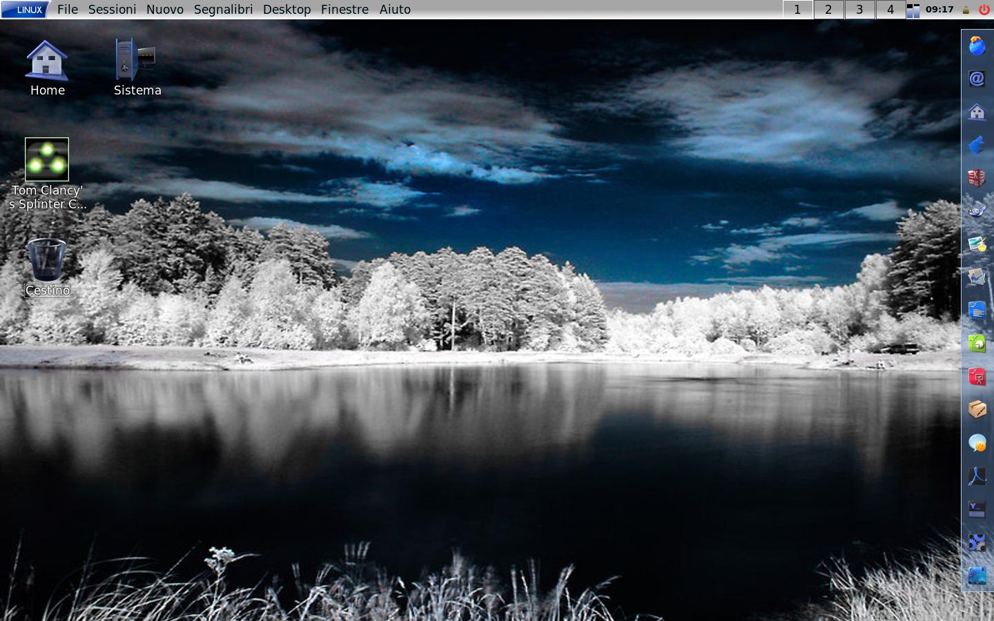Viewport: 994px width, 621px height.
Task: Select the Cestino trash icon
Action: pos(48,268)
